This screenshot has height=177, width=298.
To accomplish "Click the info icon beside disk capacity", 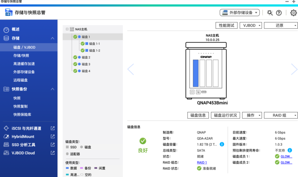I will click(x=222, y=144).
